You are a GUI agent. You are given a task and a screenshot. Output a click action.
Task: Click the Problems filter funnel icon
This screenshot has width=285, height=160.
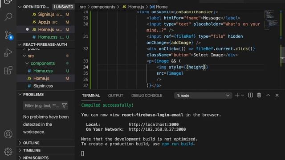click(64, 105)
